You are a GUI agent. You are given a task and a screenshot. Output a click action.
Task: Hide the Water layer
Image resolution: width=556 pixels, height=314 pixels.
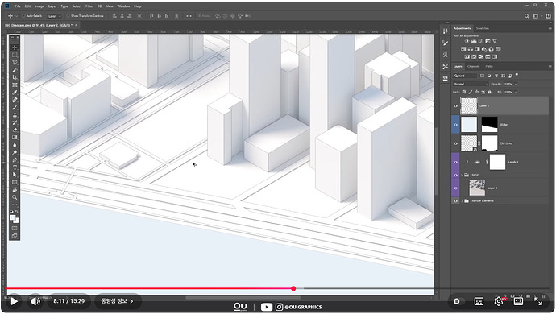[x=455, y=125]
